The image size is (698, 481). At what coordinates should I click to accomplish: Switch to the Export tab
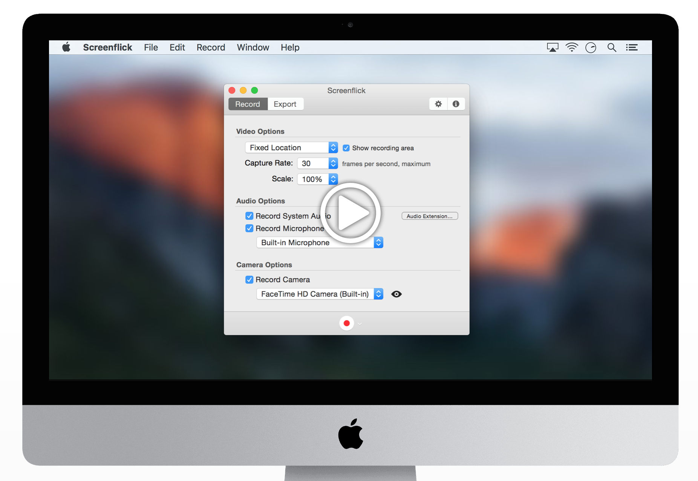[x=285, y=104]
